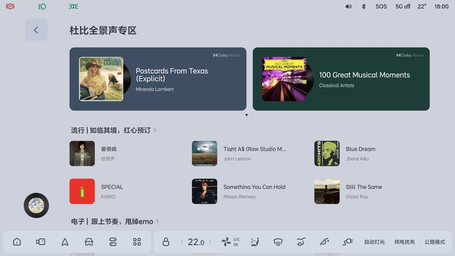This screenshot has width=455, height=256.
Task: Click the door lock icon
Action: (166, 242)
